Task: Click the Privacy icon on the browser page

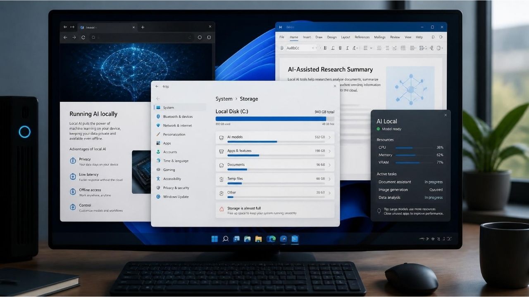Action: (x=73, y=160)
